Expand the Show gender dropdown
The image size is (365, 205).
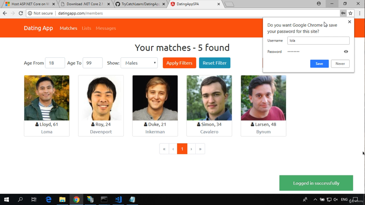[139, 63]
